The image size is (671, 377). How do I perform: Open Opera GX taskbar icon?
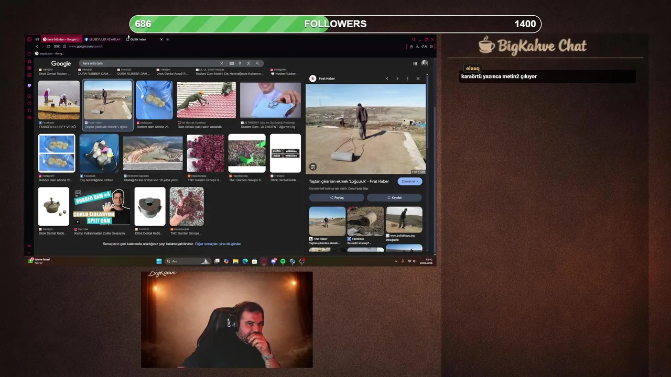pos(264,261)
